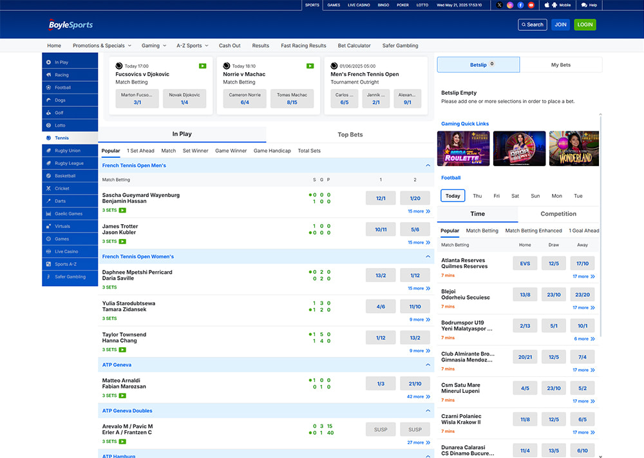
Task: Click the green LOGIN button
Action: (x=585, y=24)
